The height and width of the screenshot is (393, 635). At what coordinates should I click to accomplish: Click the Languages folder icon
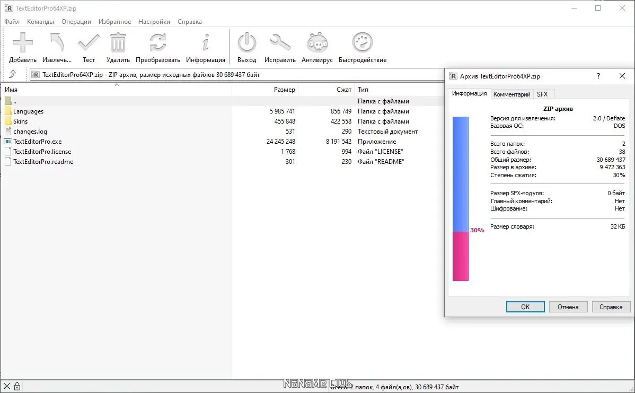coord(8,111)
